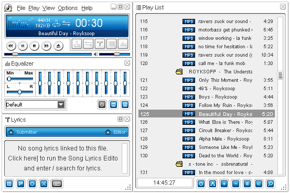Select track 117 window working
Screen dimensions: 290x193
pyautogui.click(x=207, y=38)
